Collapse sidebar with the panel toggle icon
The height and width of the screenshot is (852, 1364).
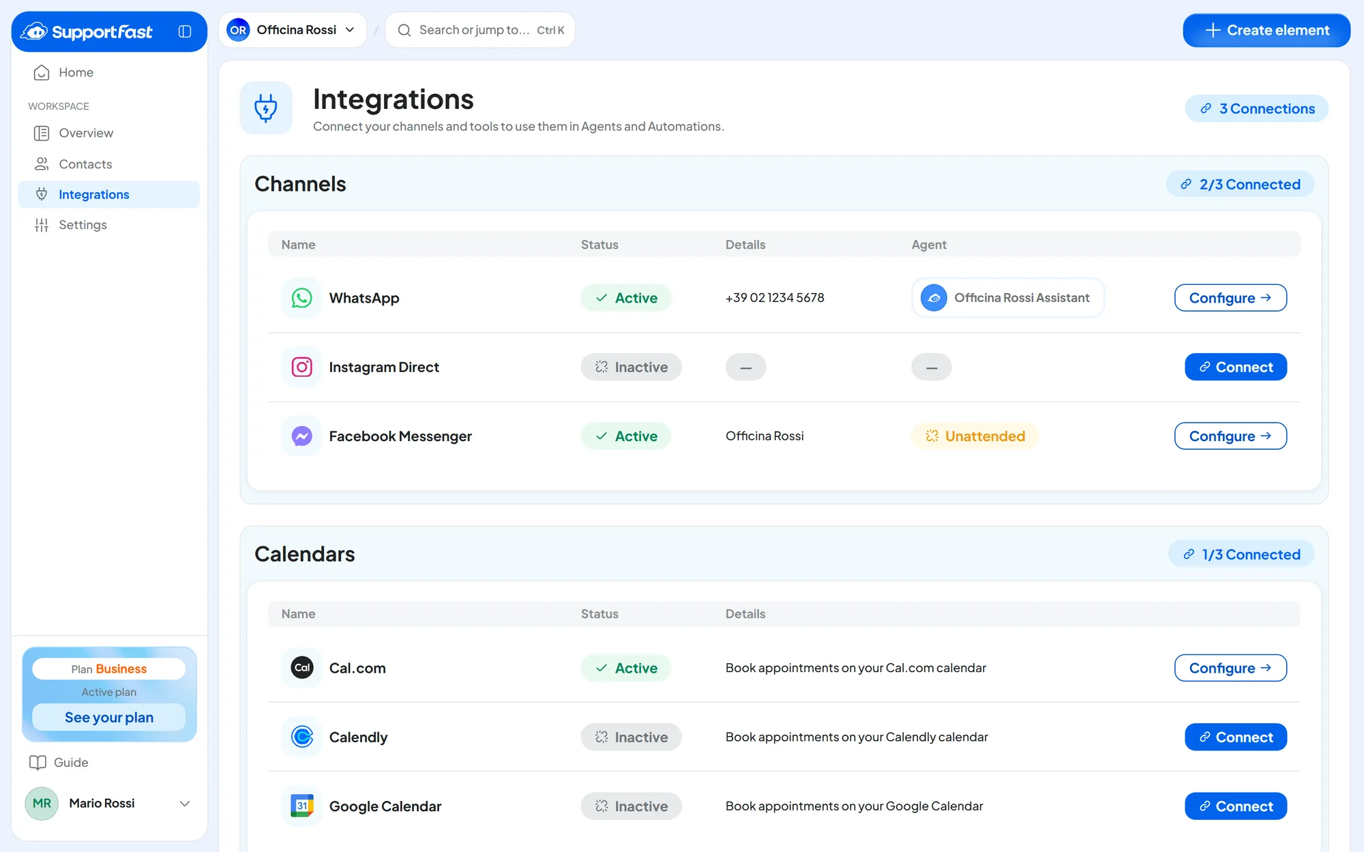(185, 31)
